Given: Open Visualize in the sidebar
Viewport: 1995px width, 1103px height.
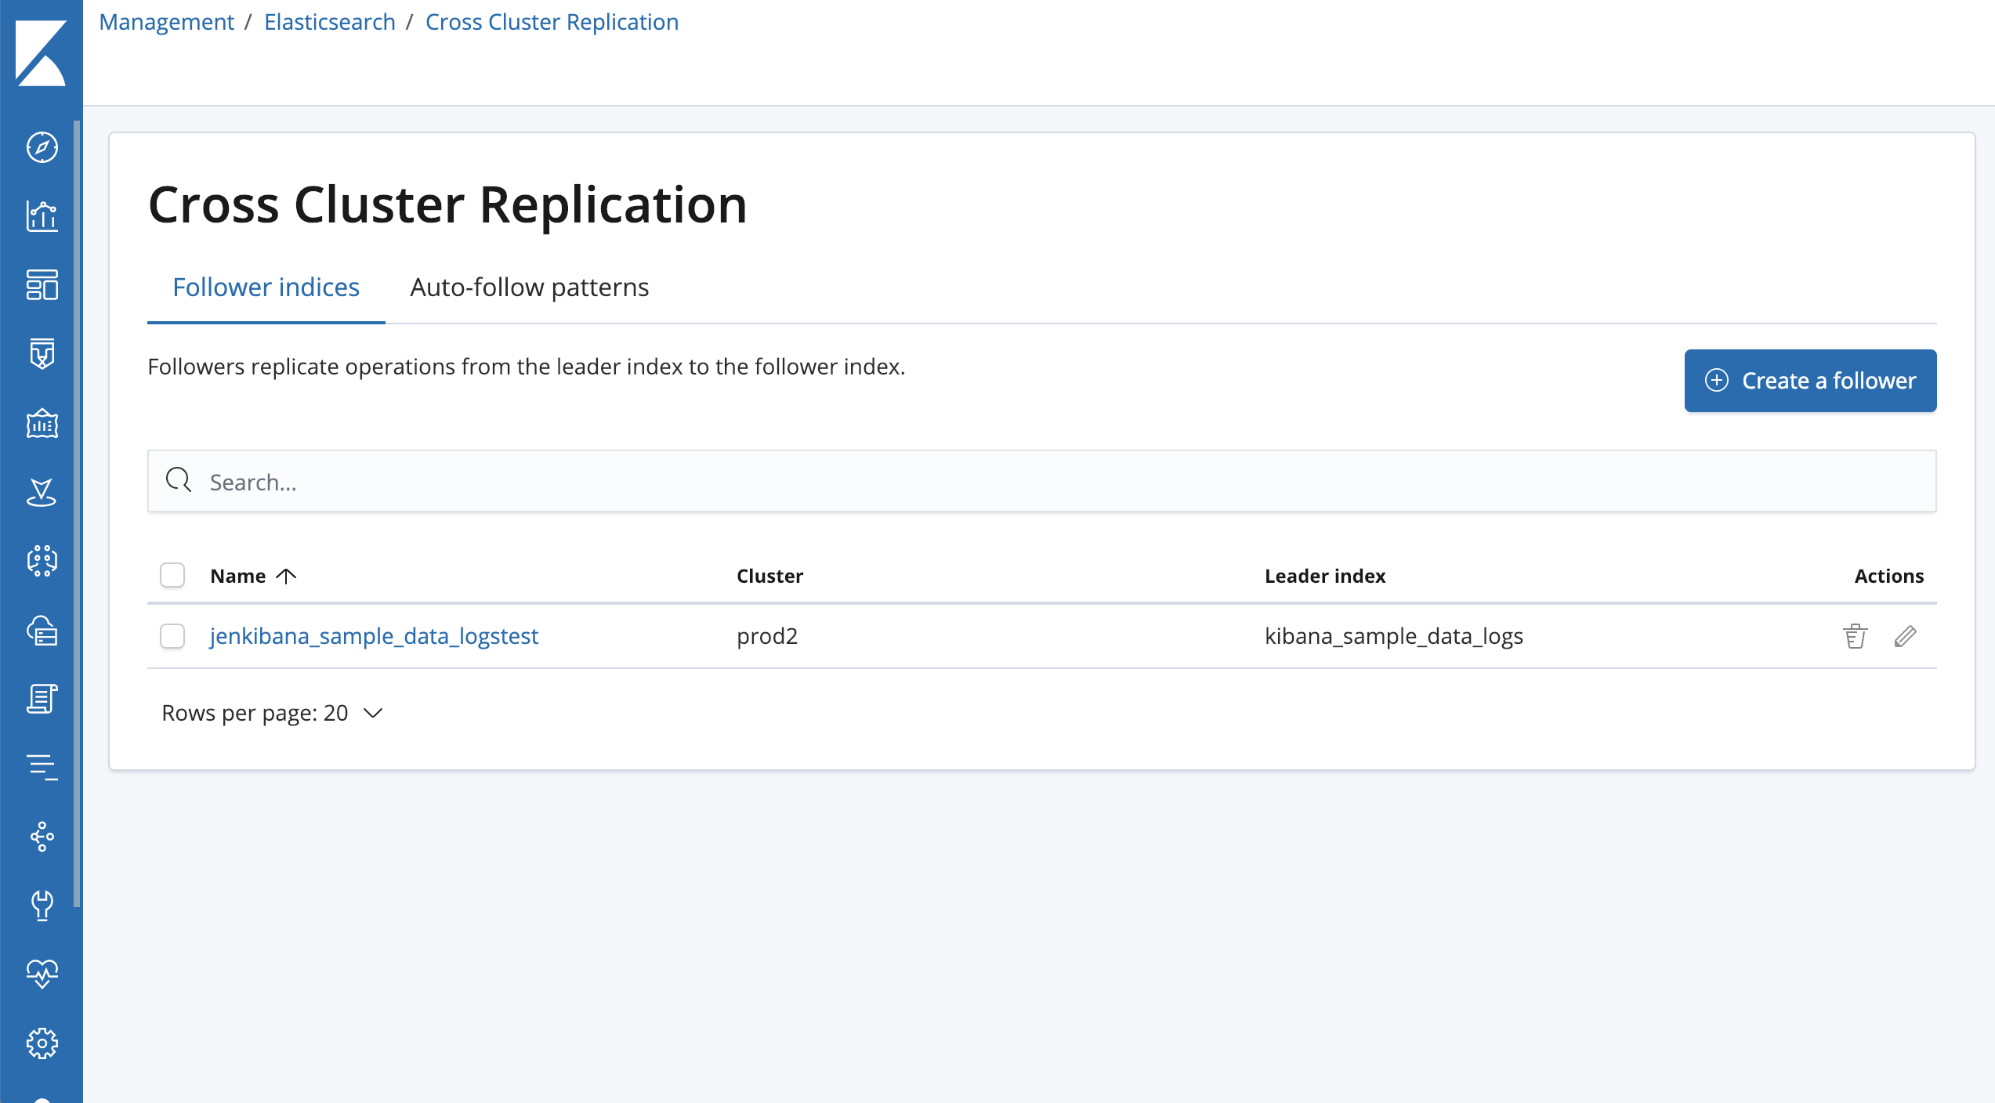Looking at the screenshot, I should pyautogui.click(x=42, y=216).
